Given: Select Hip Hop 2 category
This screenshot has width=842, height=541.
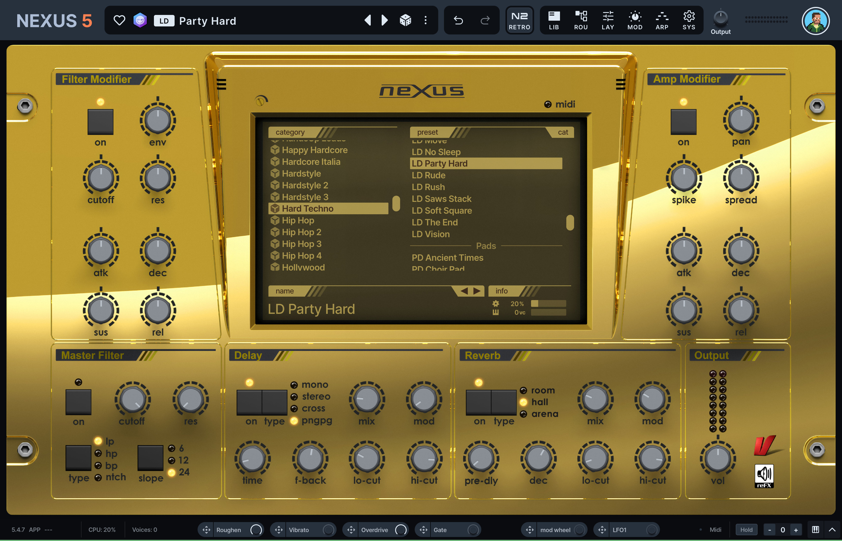Looking at the screenshot, I should pos(302,232).
